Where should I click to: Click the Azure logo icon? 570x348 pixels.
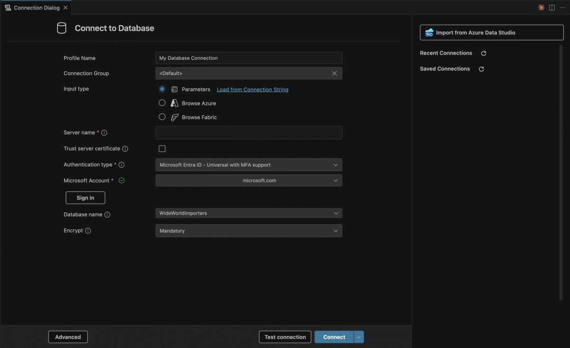174,103
